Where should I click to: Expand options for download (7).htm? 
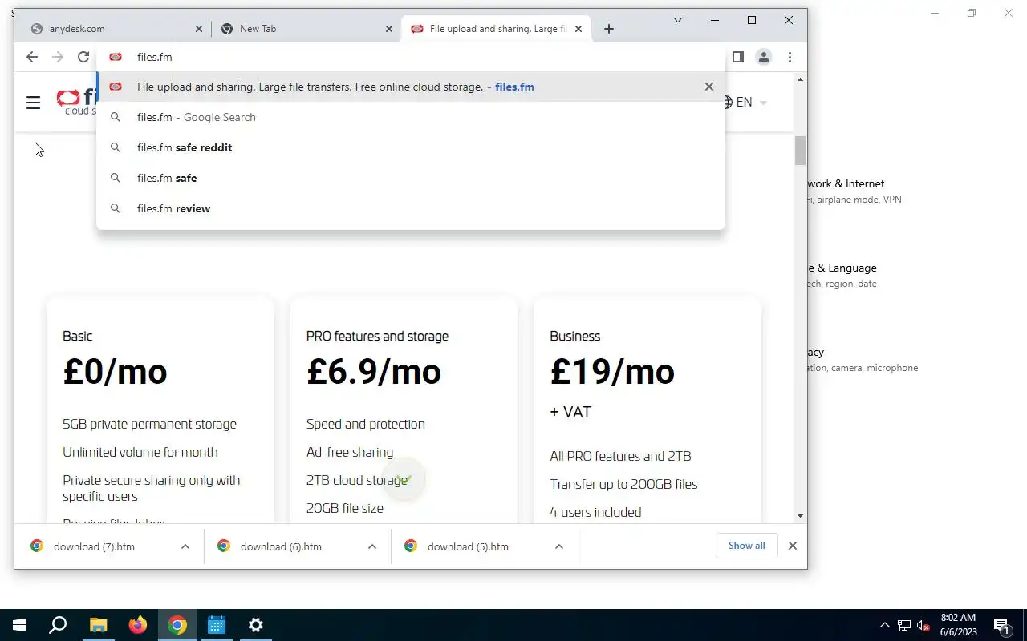click(185, 546)
